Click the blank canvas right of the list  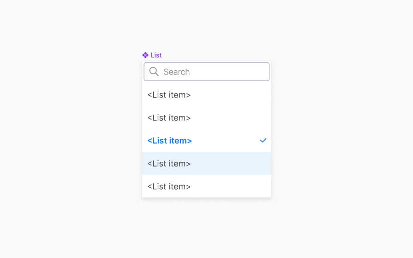[x=341, y=129]
